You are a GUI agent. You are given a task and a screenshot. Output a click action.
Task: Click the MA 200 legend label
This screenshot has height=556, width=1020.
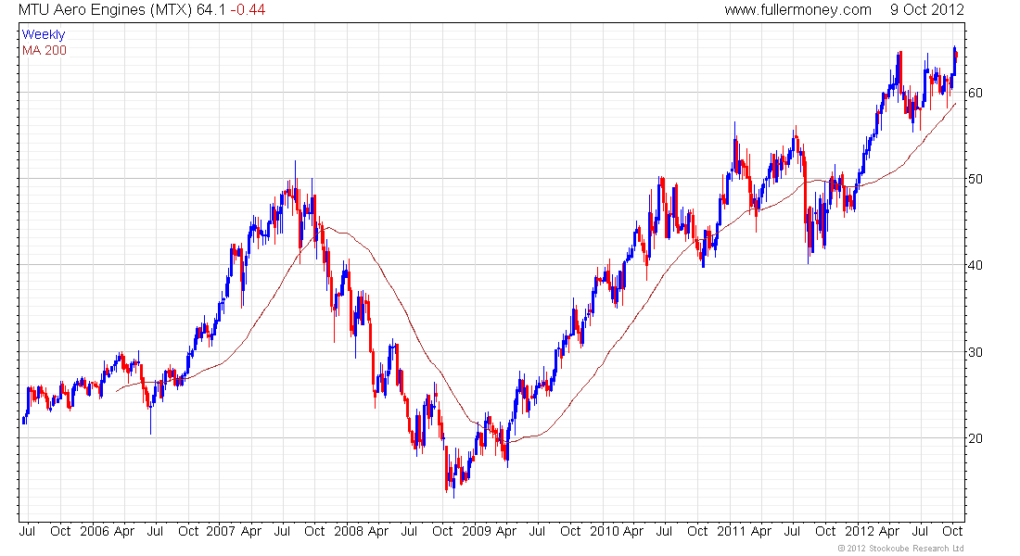(x=45, y=50)
